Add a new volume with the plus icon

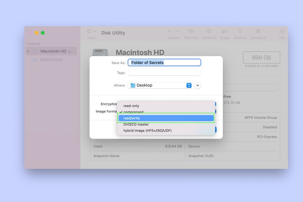click(x=169, y=32)
